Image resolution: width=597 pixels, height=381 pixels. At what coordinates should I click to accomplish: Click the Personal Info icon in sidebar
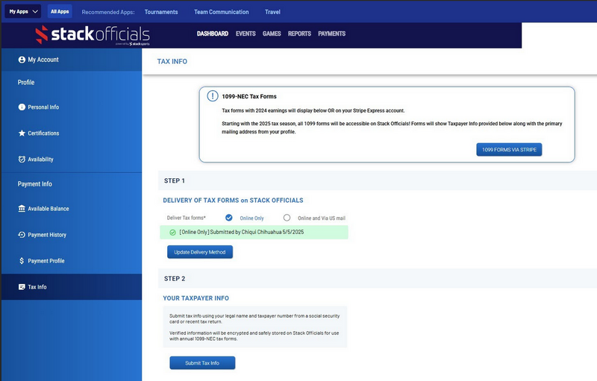(x=22, y=107)
